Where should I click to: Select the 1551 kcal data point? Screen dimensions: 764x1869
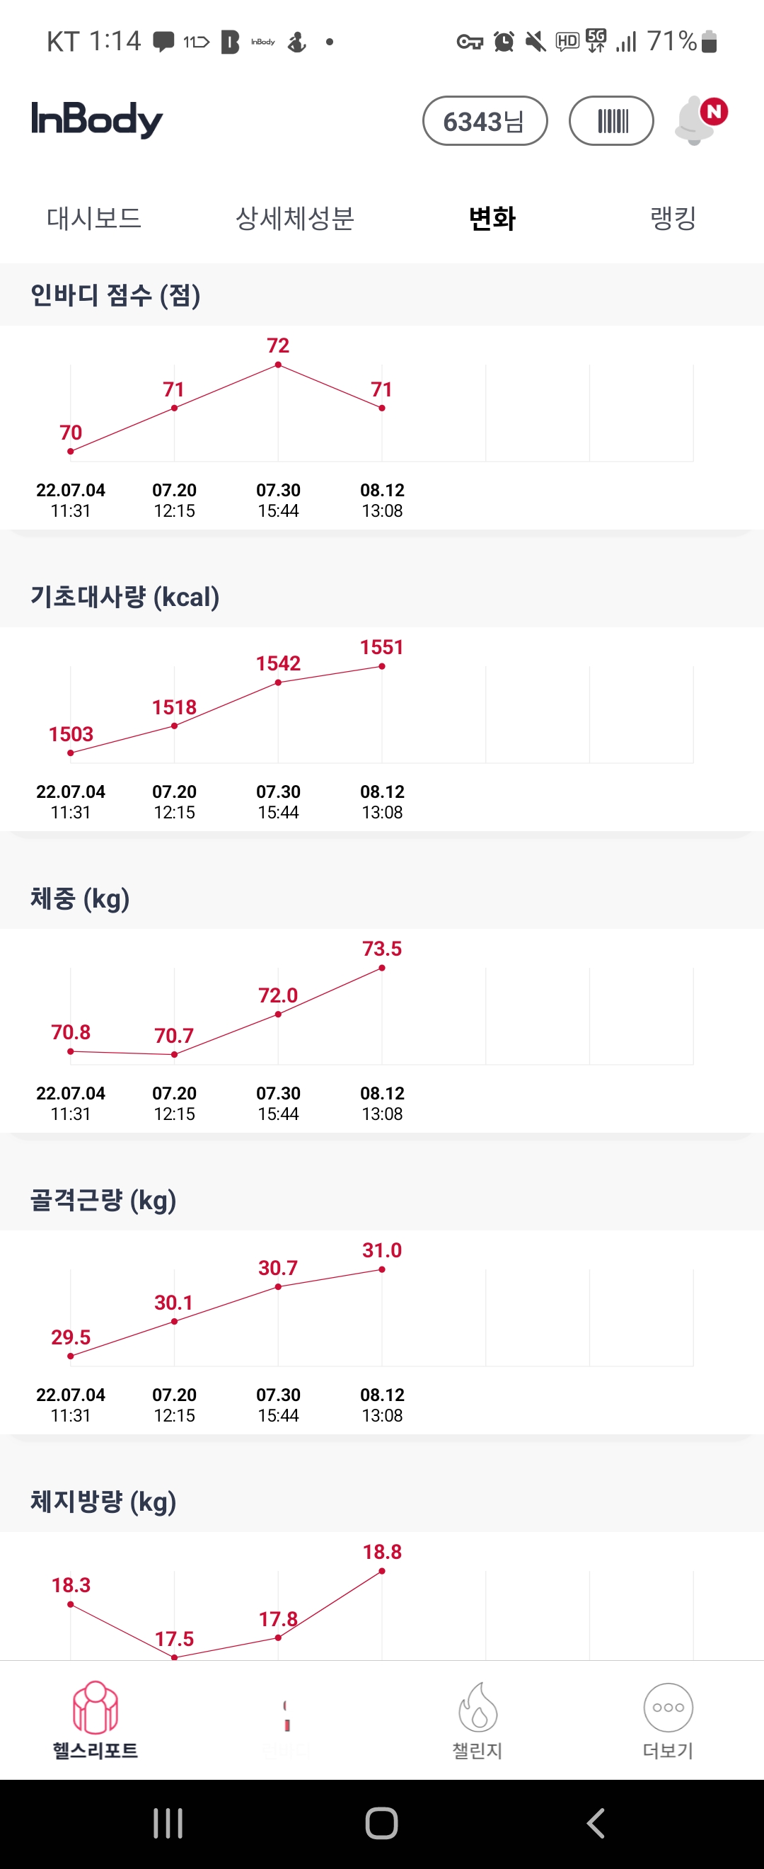[382, 666]
